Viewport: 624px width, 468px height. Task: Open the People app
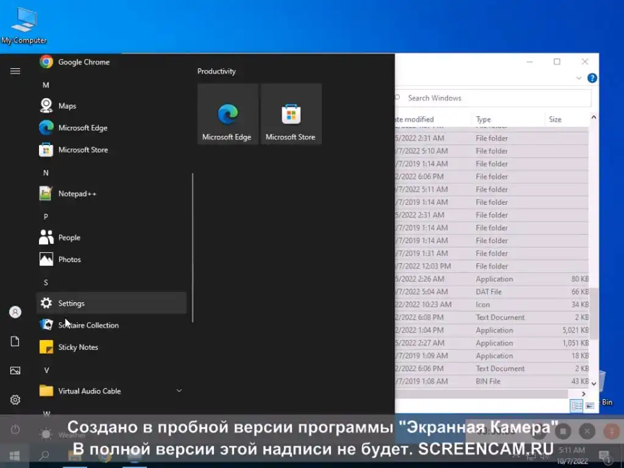[111, 238]
